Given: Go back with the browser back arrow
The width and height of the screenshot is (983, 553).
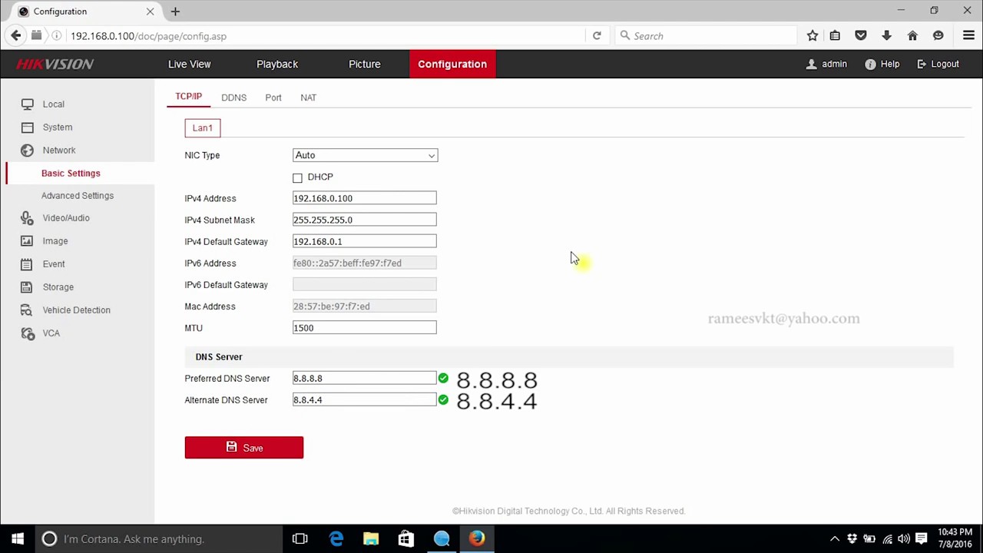Looking at the screenshot, I should coord(16,36).
